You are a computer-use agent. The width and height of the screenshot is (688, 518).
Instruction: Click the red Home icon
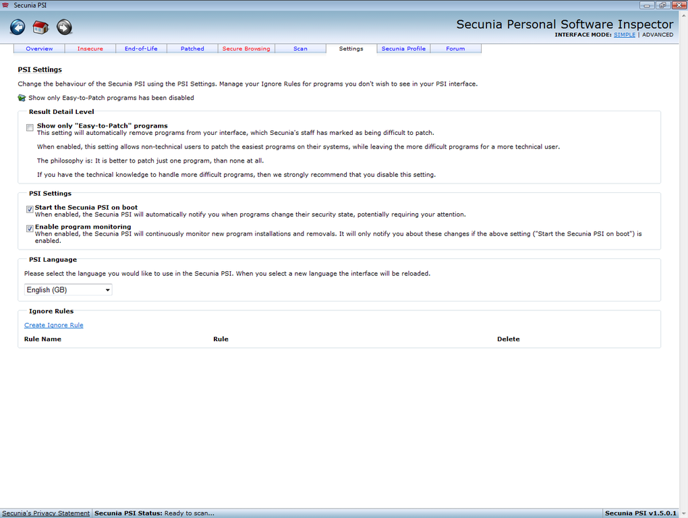tap(40, 27)
